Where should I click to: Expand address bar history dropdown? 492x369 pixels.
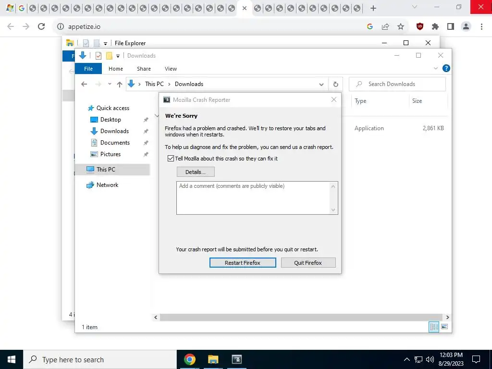tap(321, 84)
